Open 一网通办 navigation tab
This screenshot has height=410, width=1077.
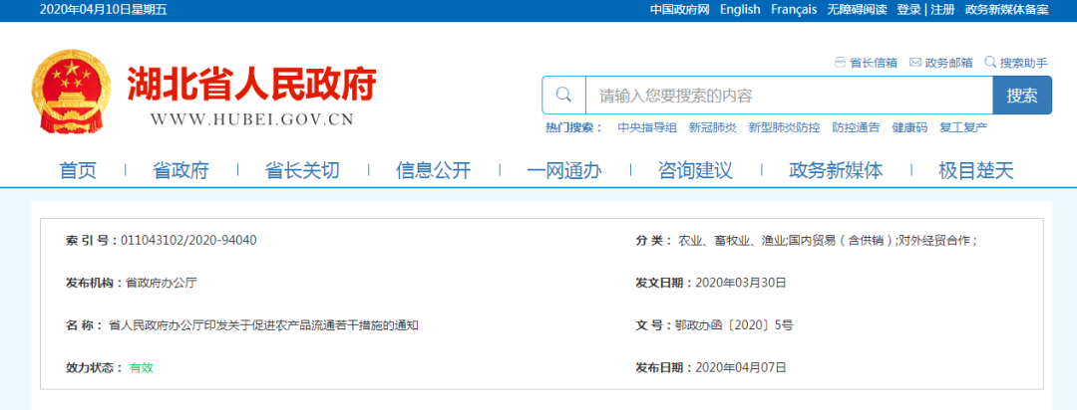click(564, 171)
